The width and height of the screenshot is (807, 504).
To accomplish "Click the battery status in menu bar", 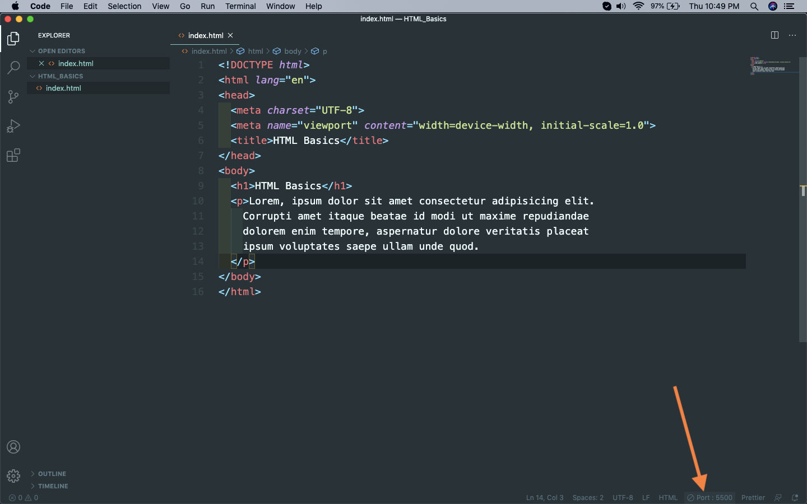I will 665,6.
